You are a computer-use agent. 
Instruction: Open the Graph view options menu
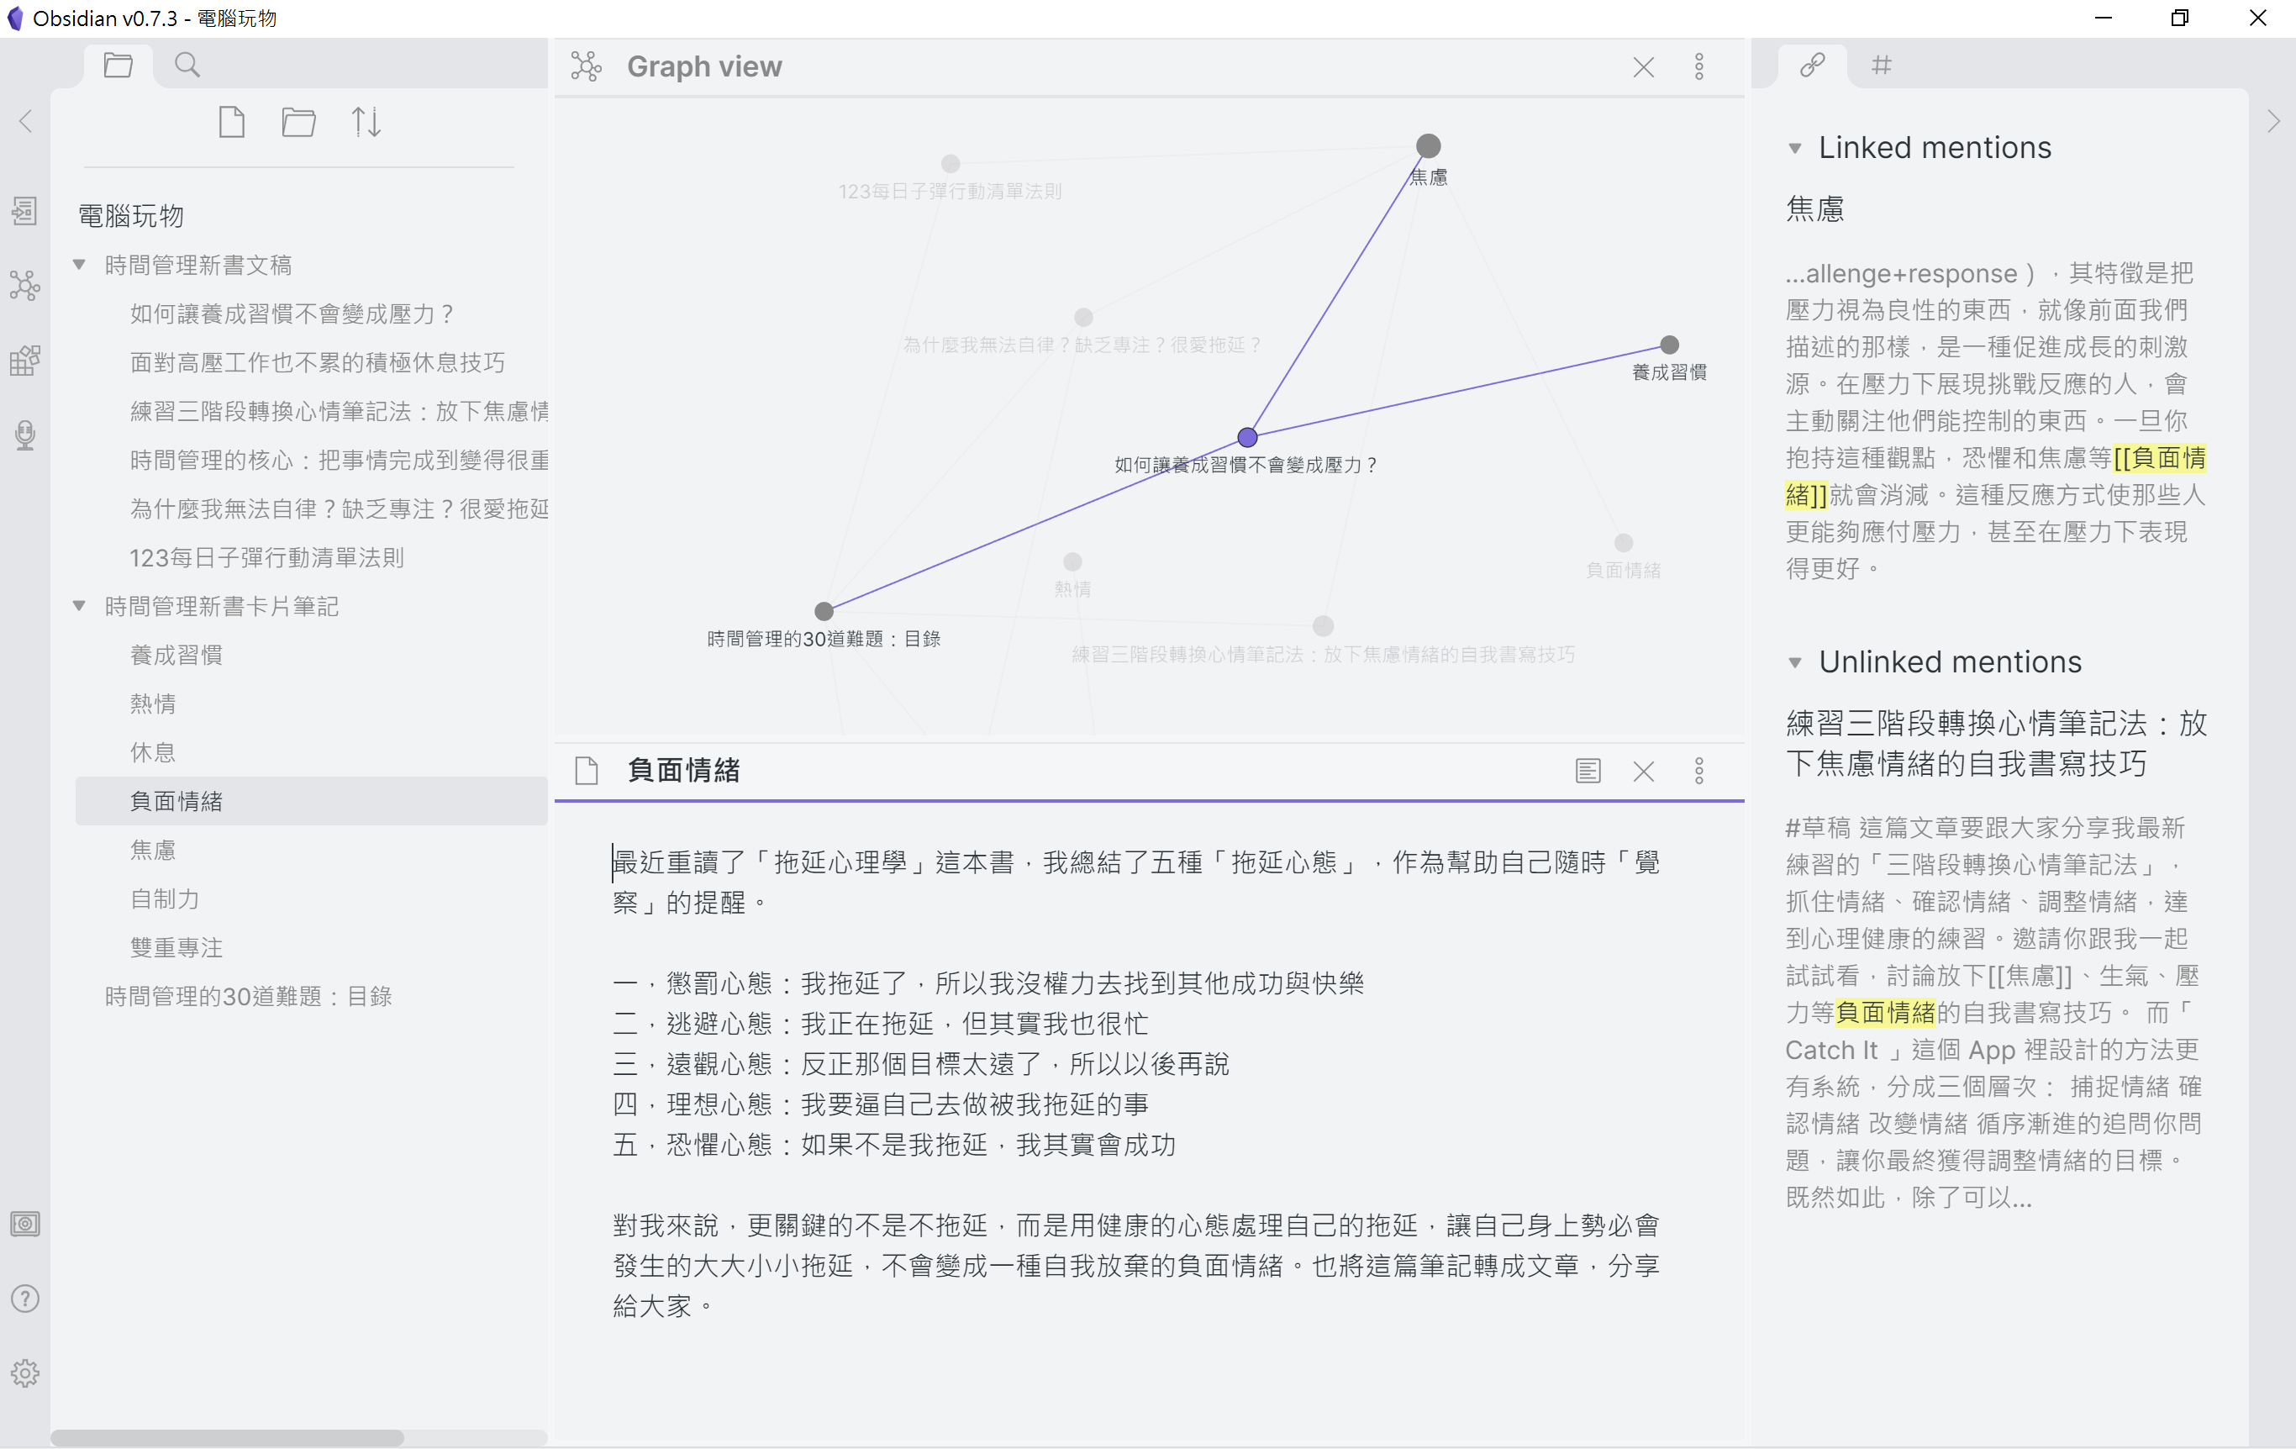1700,66
